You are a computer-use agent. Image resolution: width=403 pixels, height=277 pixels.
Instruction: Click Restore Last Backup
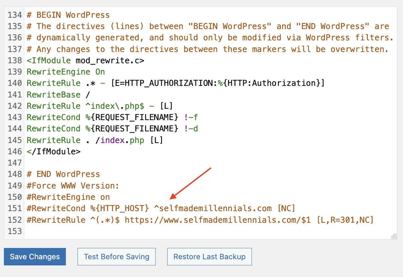point(209,256)
